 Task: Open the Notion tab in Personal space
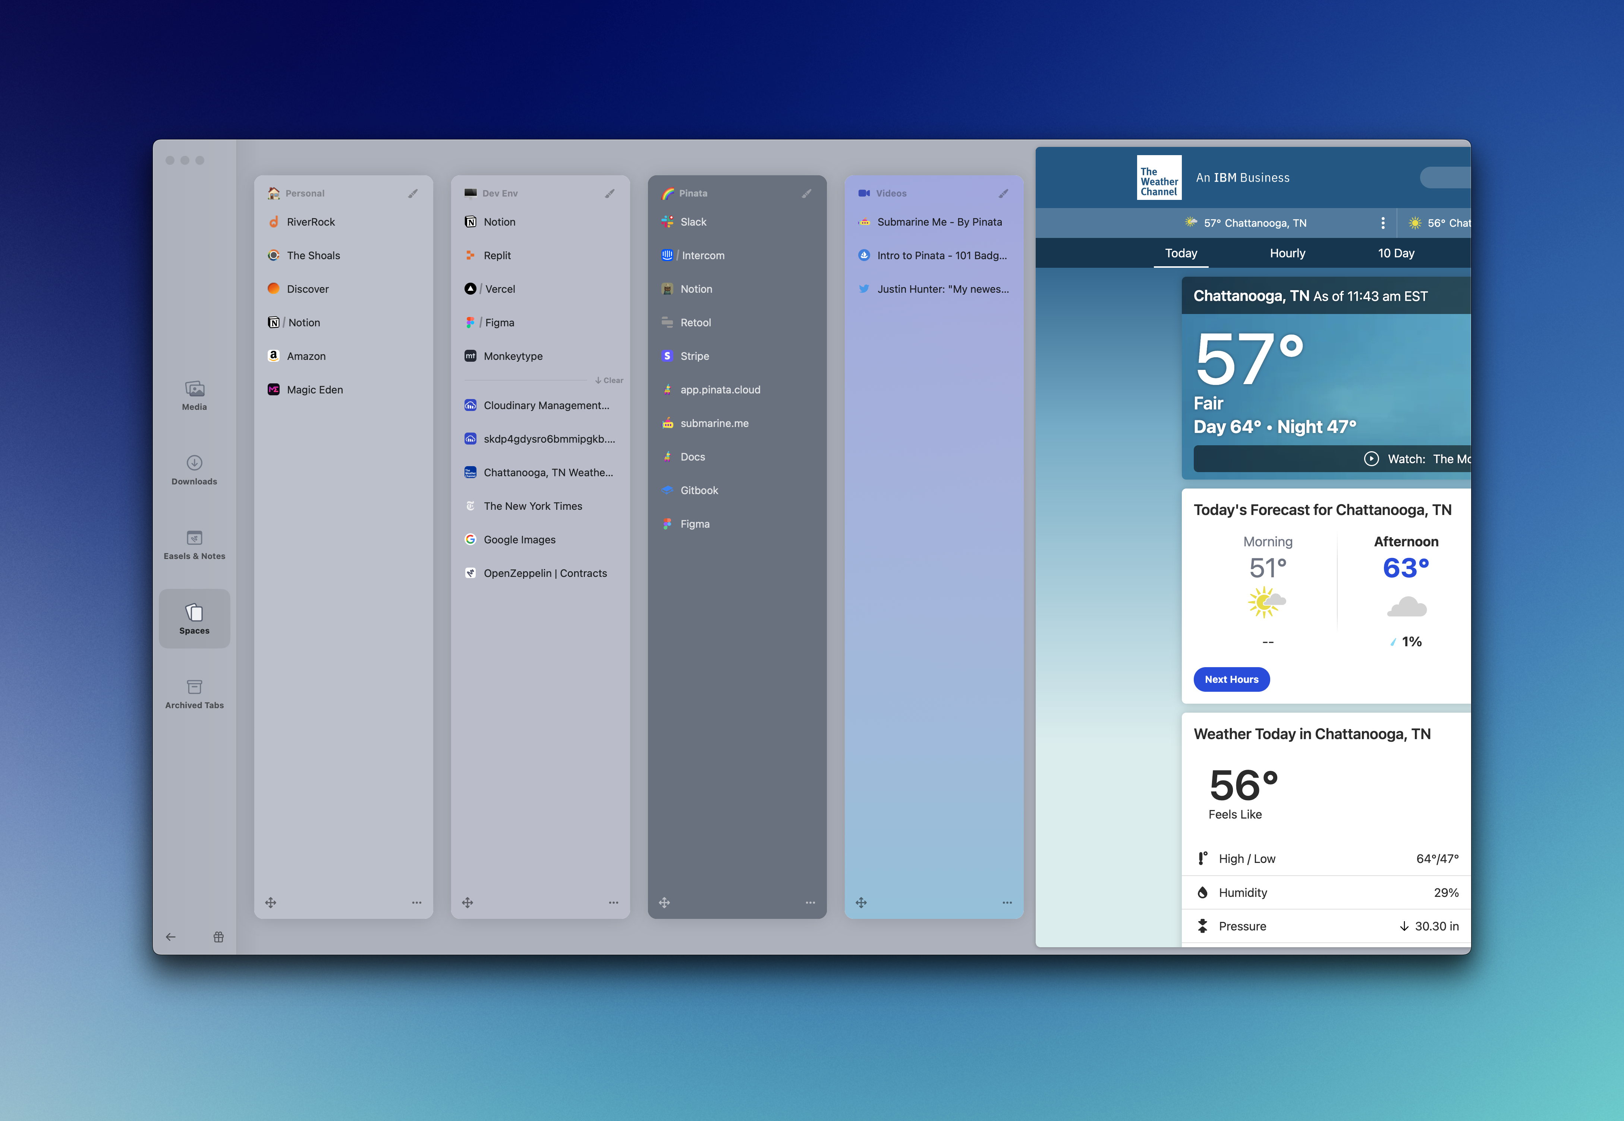[343, 323]
